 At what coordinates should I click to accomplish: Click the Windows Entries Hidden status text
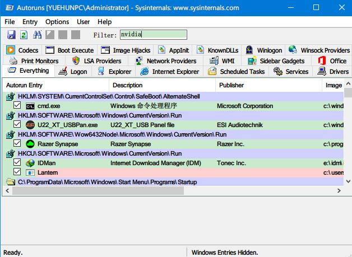pos(225,253)
